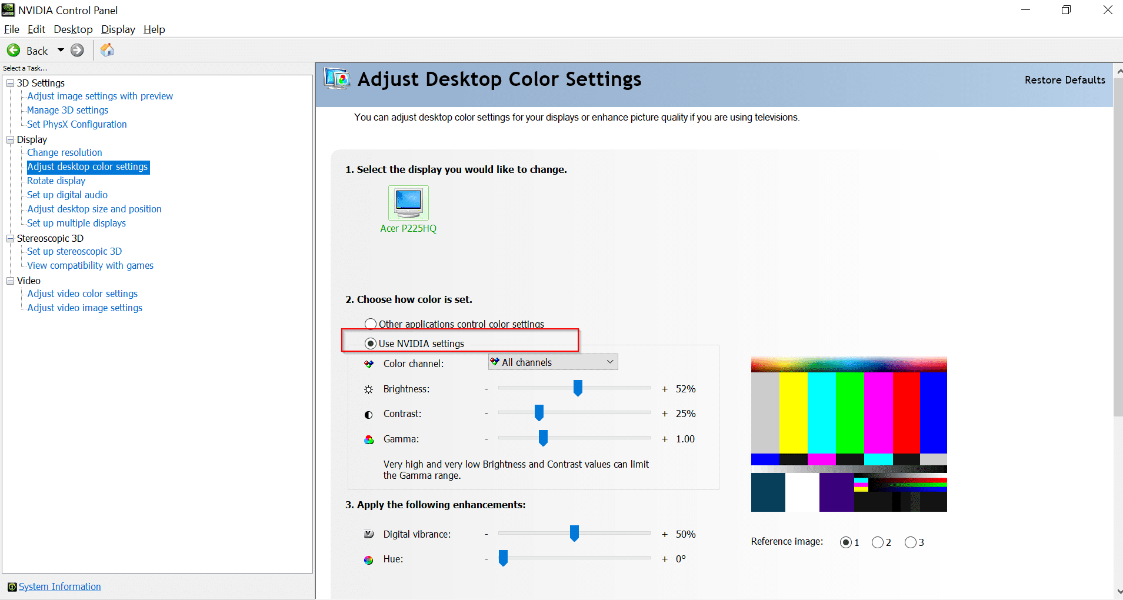Open Set up stereoscopic 3D
This screenshot has width=1123, height=600.
coord(75,252)
